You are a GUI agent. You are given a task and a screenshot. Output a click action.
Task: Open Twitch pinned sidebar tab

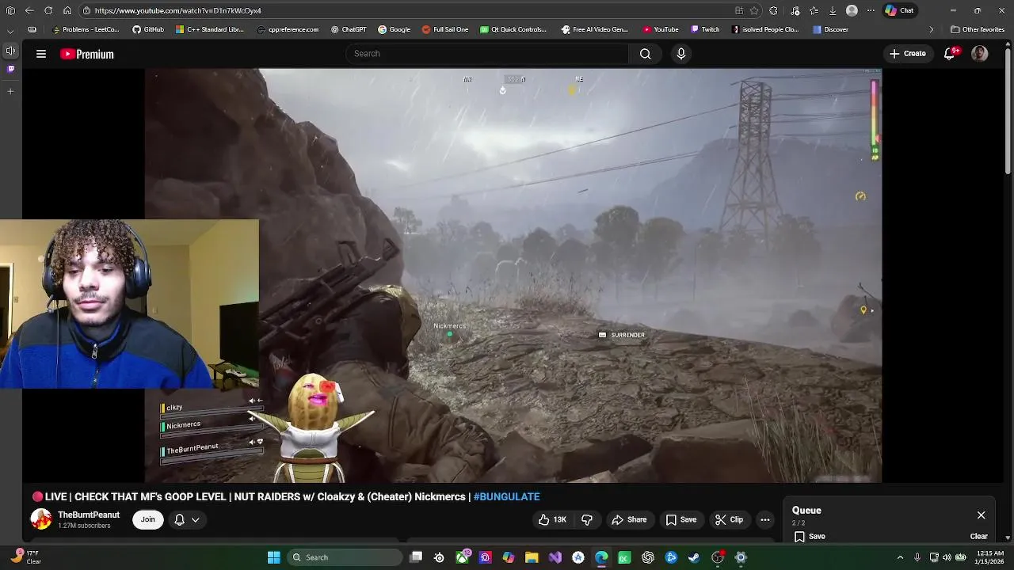[x=10, y=69]
